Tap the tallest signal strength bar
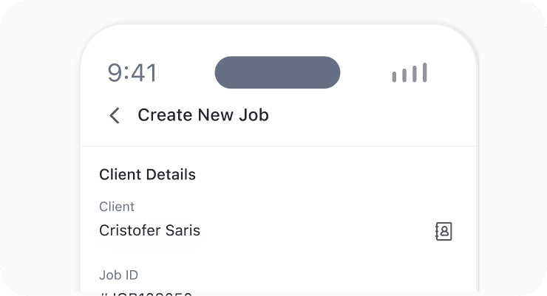This screenshot has height=296, width=547. click(x=424, y=72)
